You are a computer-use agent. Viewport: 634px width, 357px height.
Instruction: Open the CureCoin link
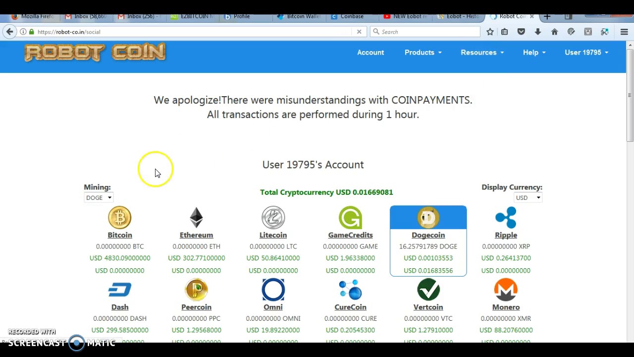click(x=350, y=307)
